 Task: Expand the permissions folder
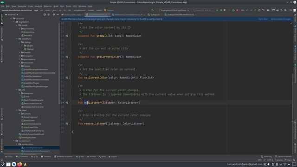click(19, 59)
